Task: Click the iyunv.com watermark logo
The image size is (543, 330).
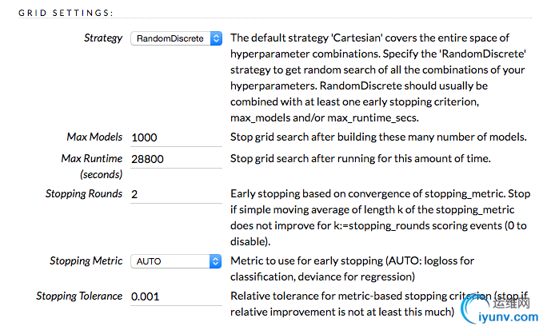Action: click(499, 308)
